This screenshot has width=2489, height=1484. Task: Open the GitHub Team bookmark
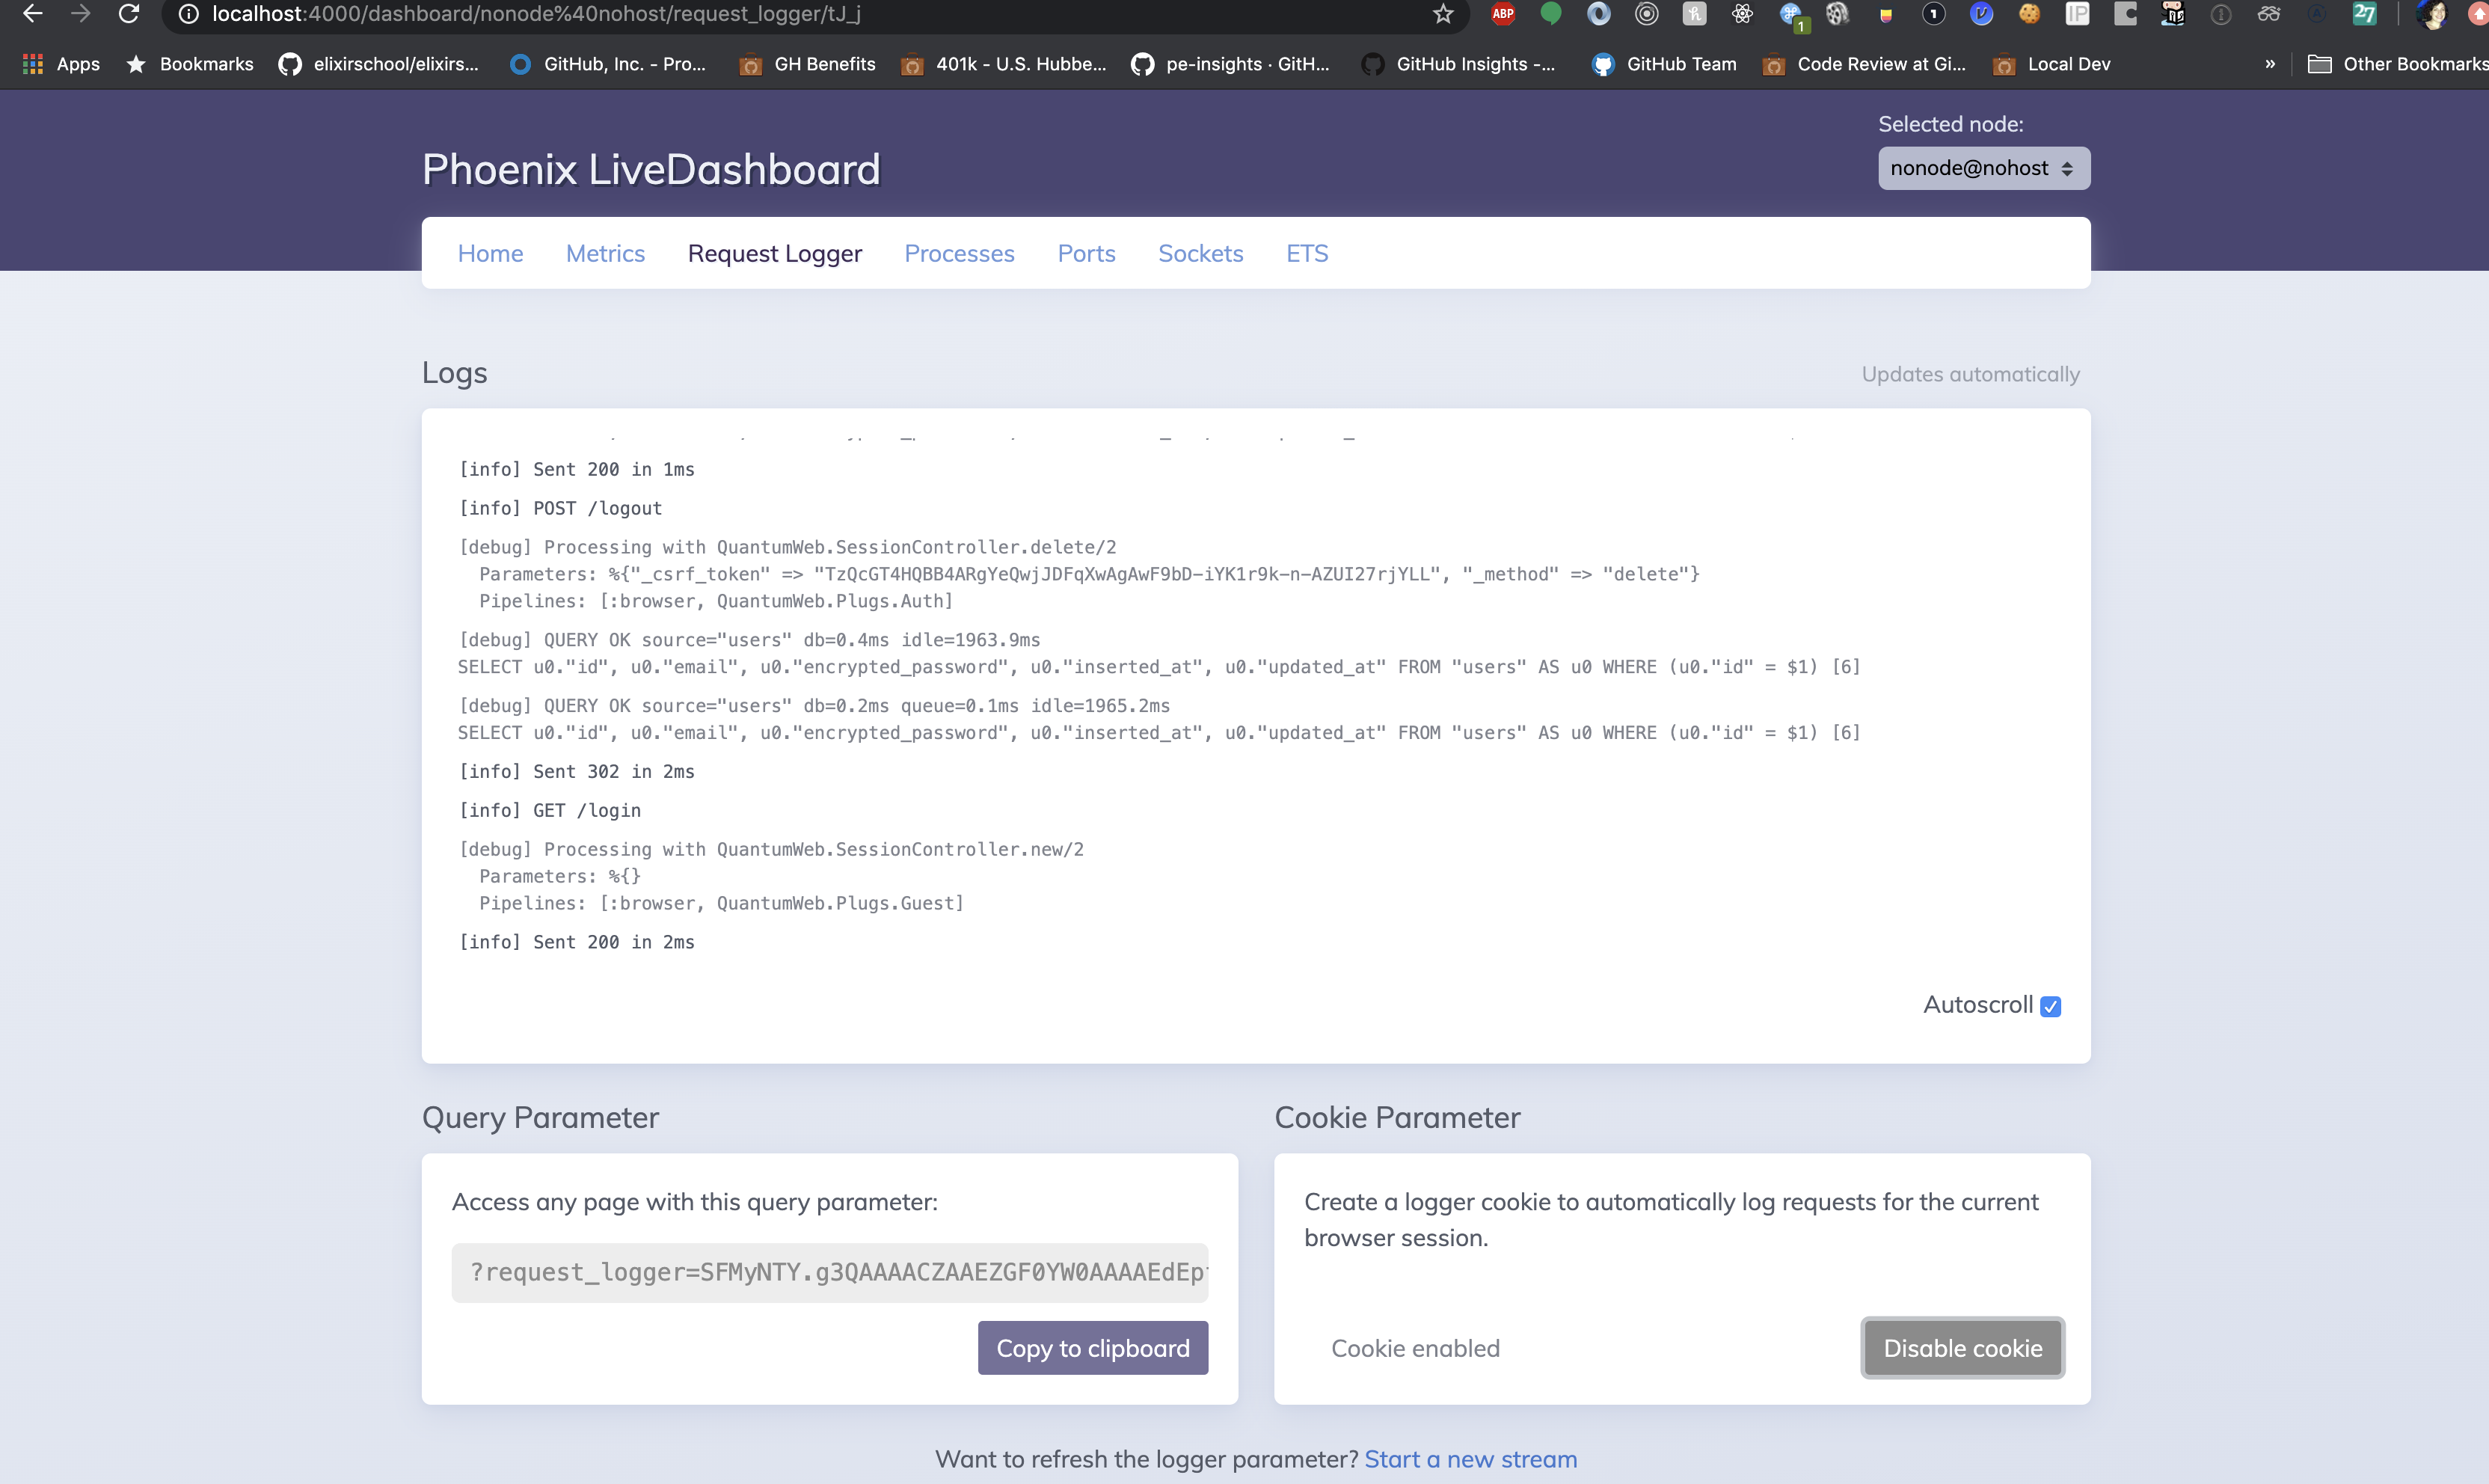[1664, 64]
